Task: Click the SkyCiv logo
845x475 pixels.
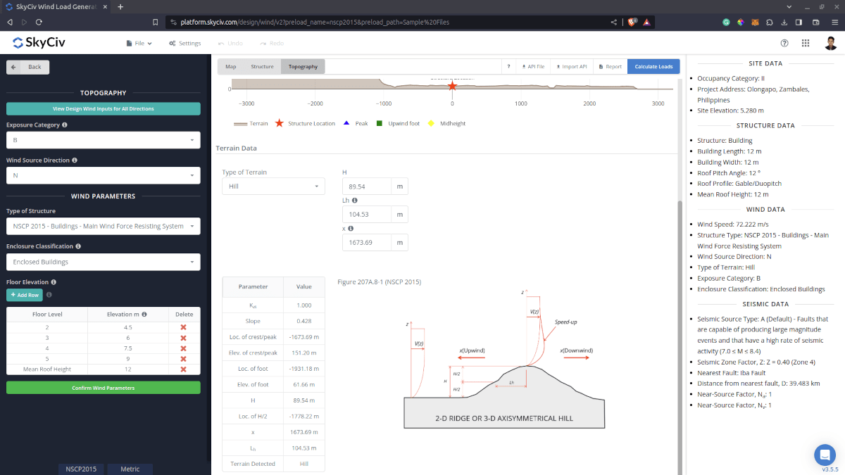Action: (x=38, y=43)
